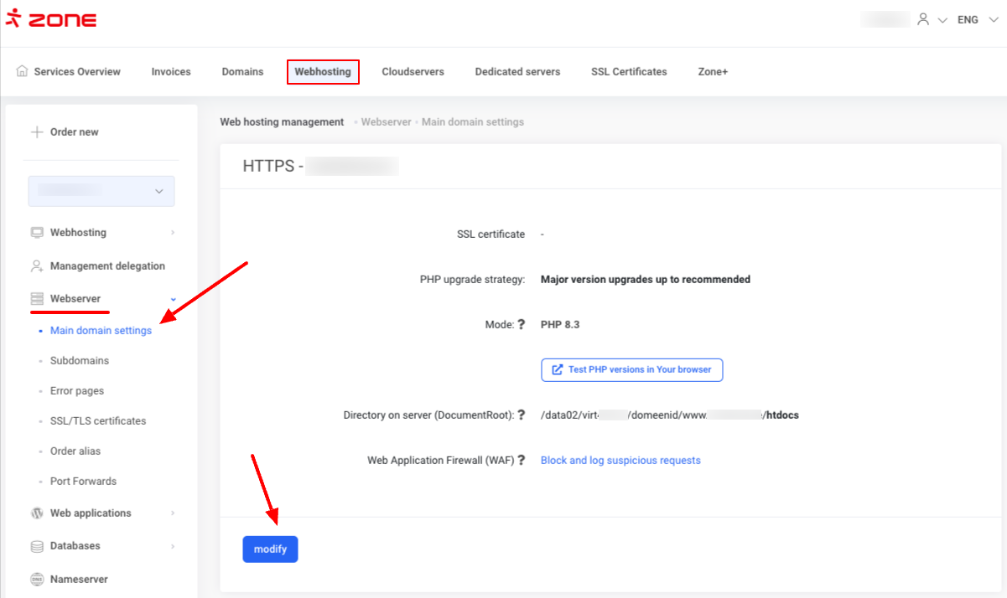Select Subdomains in the Webserver submenu
The image size is (1007, 598).
(x=80, y=361)
